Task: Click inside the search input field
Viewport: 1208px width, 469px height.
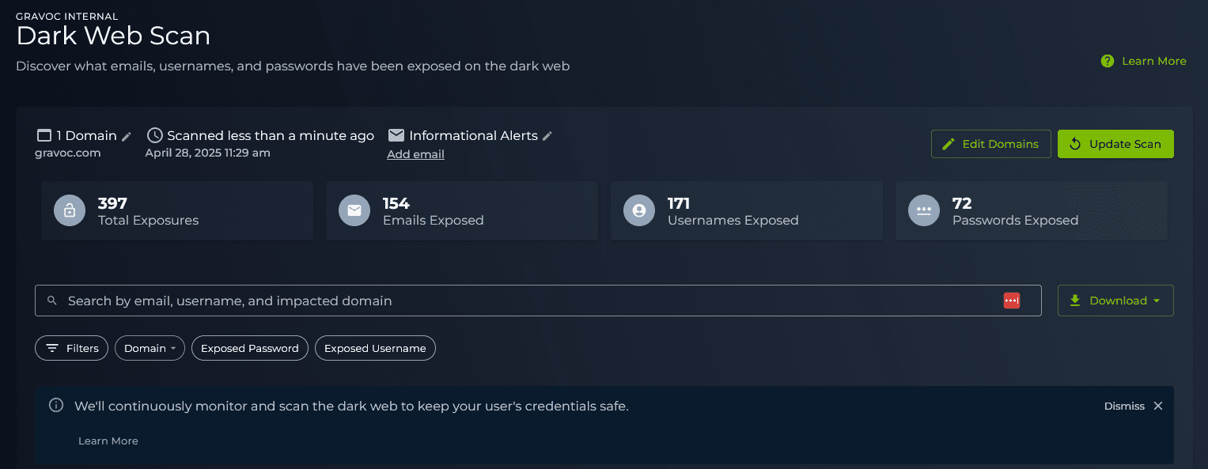Action: (x=475, y=301)
